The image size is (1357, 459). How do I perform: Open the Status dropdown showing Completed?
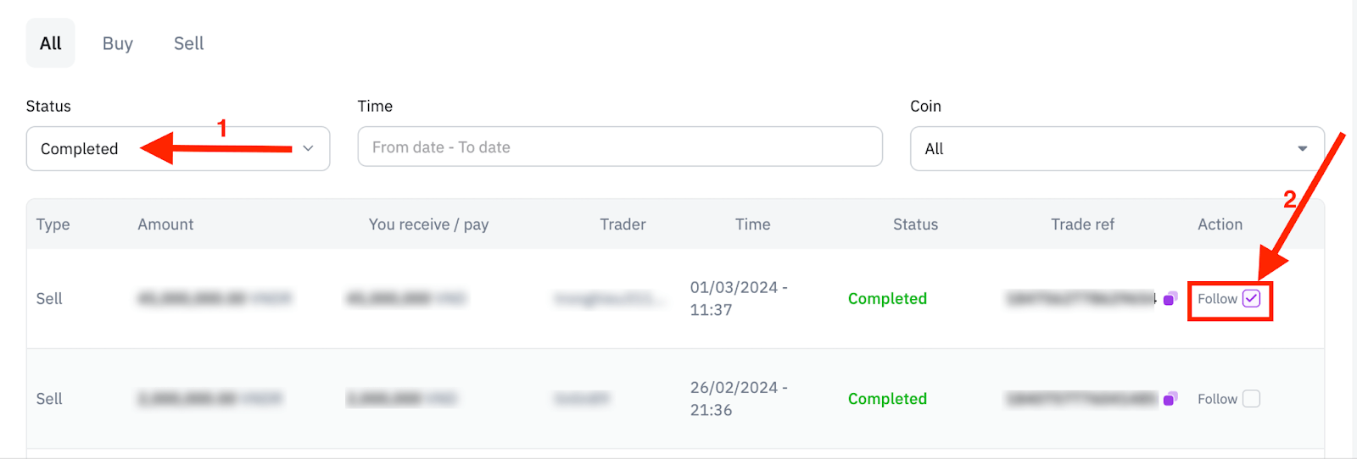click(178, 148)
